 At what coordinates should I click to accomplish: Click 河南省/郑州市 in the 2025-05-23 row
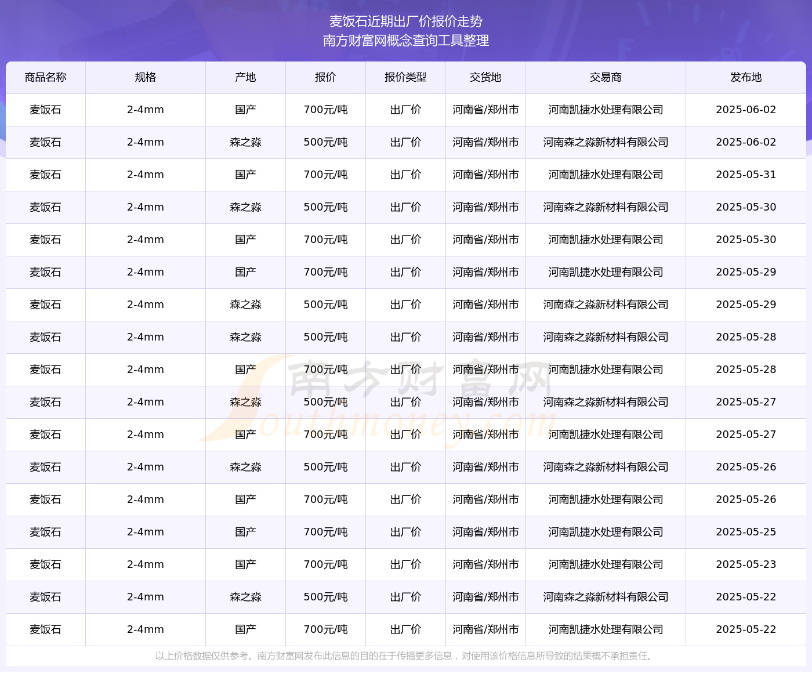[485, 564]
